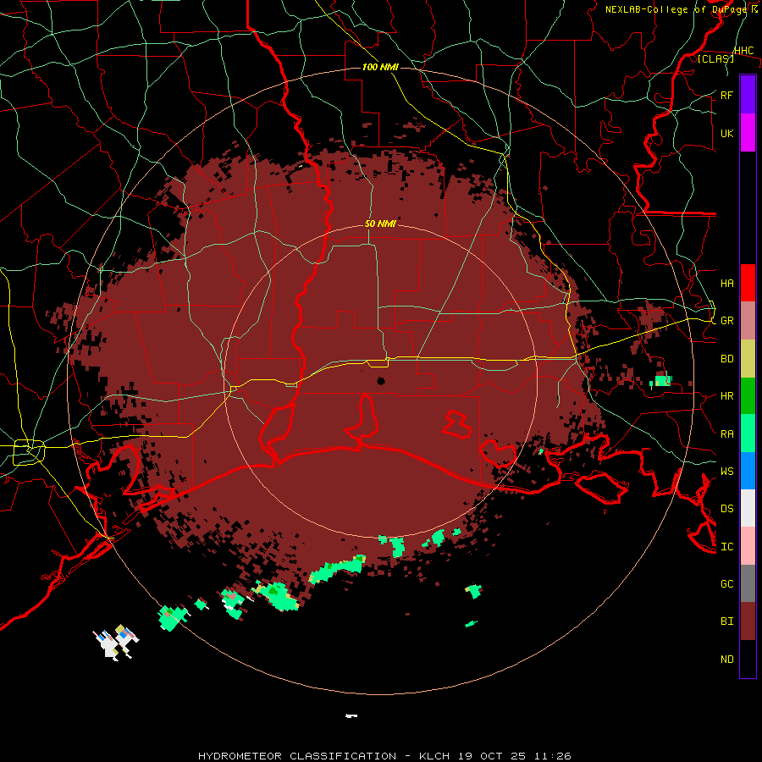Image resolution: width=762 pixels, height=762 pixels.
Task: Click the RF purple legend swatch
Action: 748,95
